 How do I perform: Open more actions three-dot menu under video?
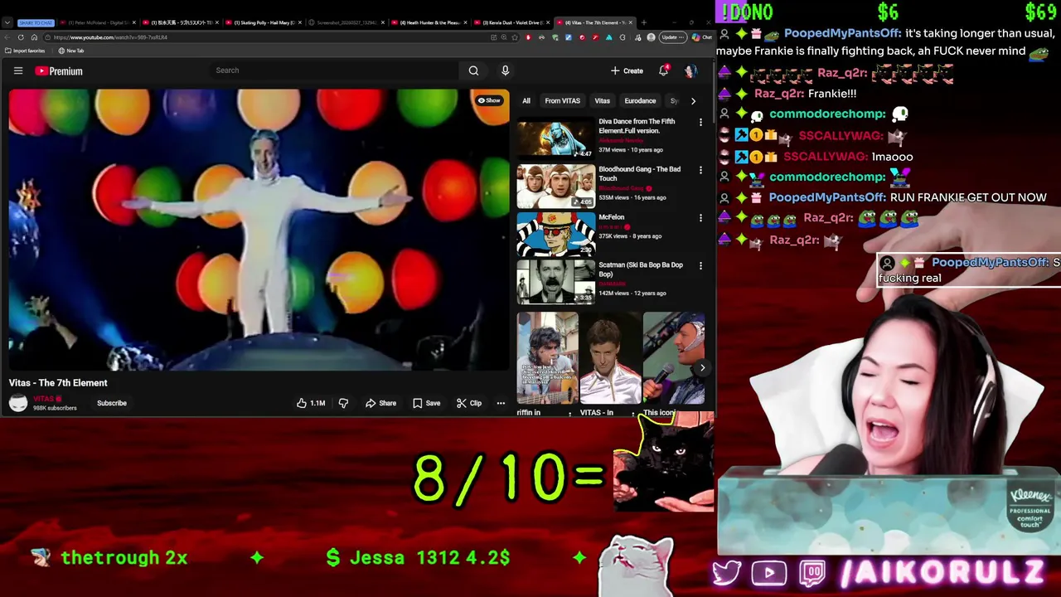[501, 403]
